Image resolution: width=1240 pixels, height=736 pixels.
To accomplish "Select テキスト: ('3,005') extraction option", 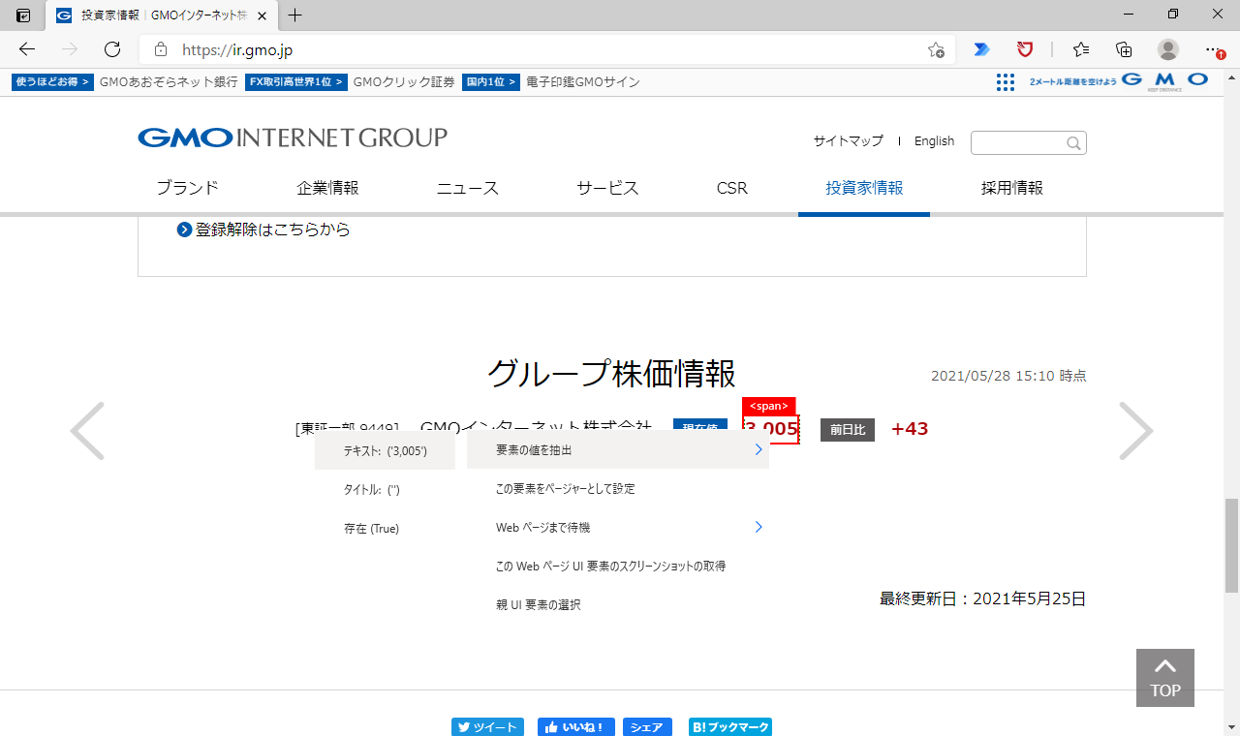I will pyautogui.click(x=385, y=451).
